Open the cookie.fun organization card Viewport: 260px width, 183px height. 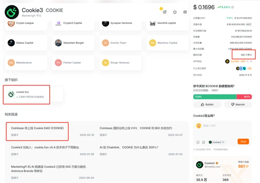click(34, 94)
